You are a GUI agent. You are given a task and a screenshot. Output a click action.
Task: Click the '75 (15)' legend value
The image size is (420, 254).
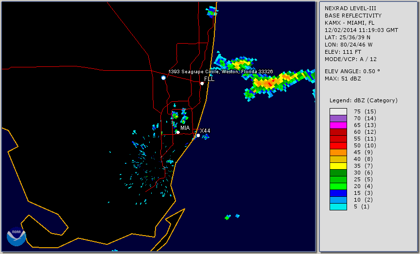(x=365, y=111)
